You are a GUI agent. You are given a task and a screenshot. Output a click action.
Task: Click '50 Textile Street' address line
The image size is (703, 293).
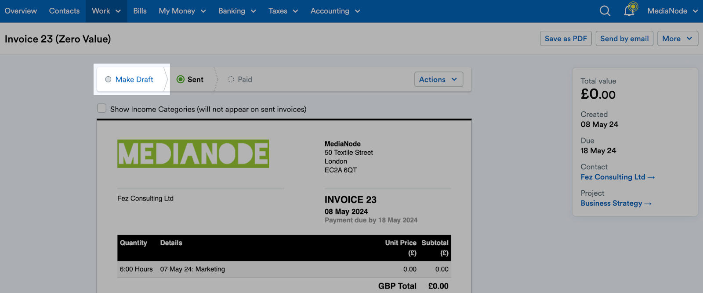point(348,153)
